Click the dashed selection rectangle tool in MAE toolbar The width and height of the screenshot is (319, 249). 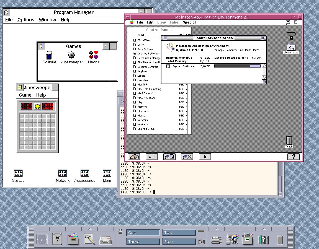point(151,157)
